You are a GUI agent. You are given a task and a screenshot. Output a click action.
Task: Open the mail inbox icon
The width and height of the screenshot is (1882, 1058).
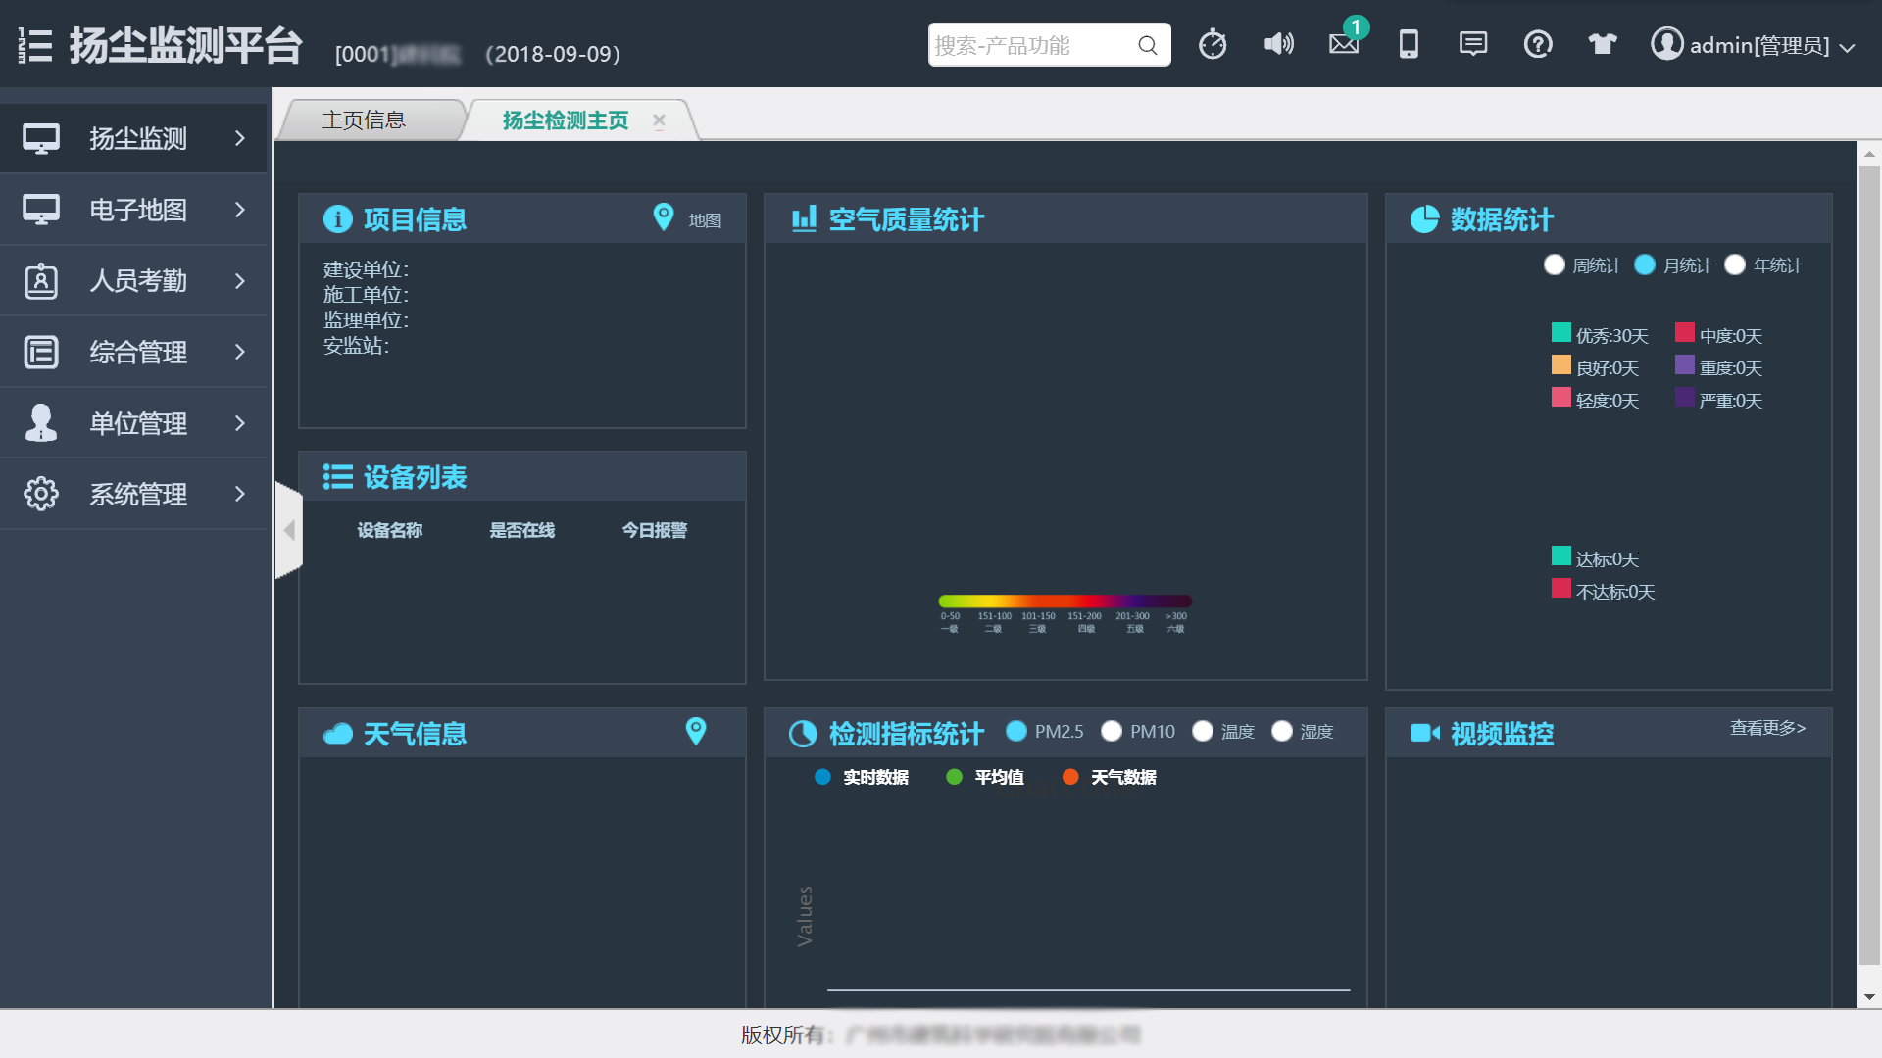1344,44
